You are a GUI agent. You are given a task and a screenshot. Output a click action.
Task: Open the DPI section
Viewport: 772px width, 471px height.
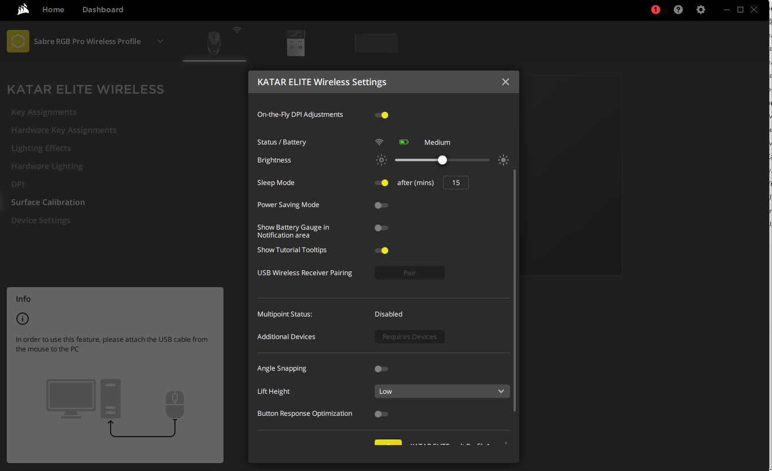(x=17, y=184)
